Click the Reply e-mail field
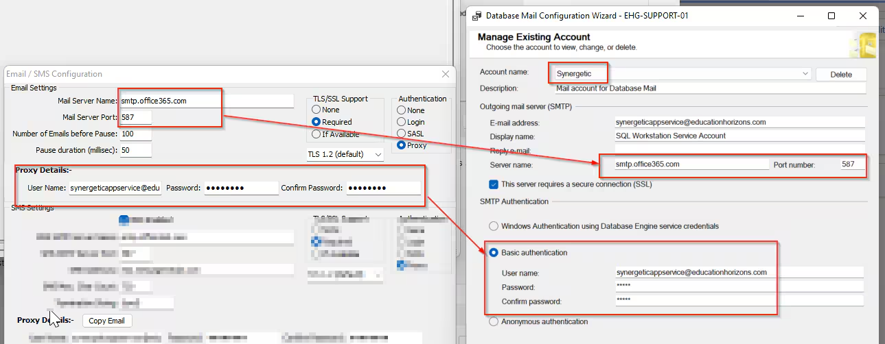The height and width of the screenshot is (344, 885). pos(739,150)
